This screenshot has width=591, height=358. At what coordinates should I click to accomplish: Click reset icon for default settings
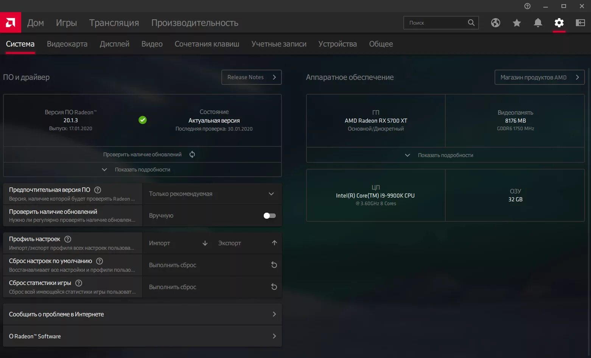click(x=274, y=265)
